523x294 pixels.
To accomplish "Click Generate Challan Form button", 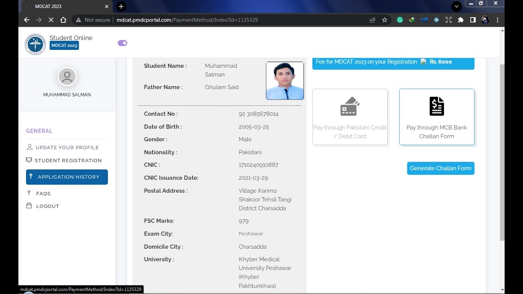I will pyautogui.click(x=440, y=168).
